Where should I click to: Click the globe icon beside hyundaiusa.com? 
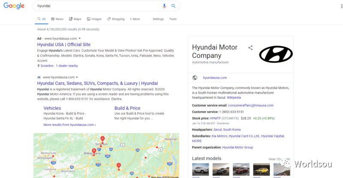[x=195, y=77]
